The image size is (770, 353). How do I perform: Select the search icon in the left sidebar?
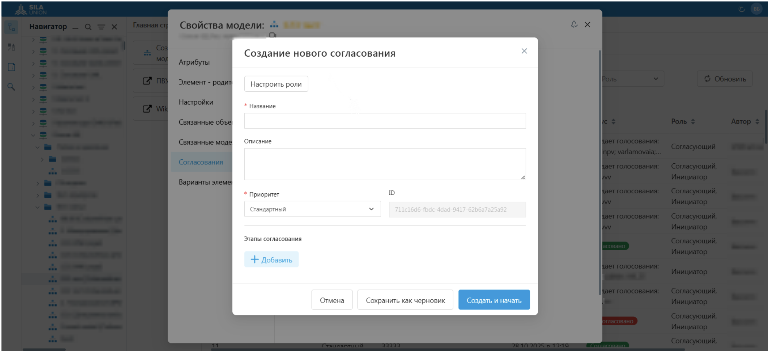(x=11, y=87)
